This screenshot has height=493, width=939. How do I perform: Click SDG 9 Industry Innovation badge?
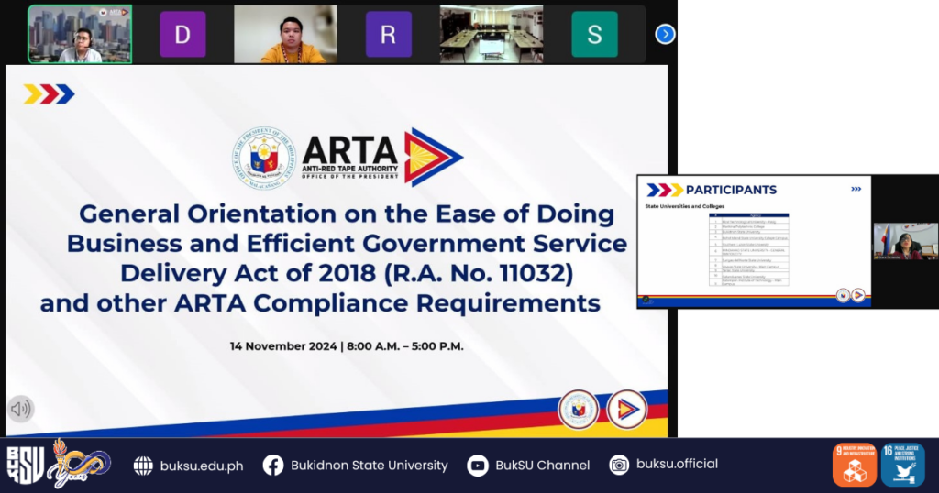coord(855,465)
